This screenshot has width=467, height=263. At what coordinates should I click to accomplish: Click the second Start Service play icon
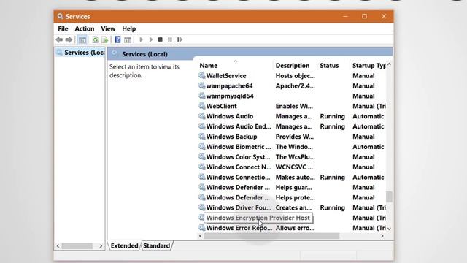pyautogui.click(x=151, y=39)
